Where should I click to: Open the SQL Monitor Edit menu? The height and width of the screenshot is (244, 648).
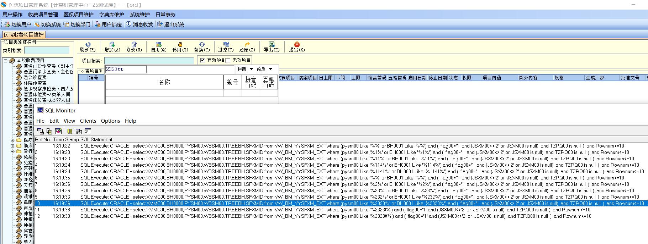tap(54, 121)
